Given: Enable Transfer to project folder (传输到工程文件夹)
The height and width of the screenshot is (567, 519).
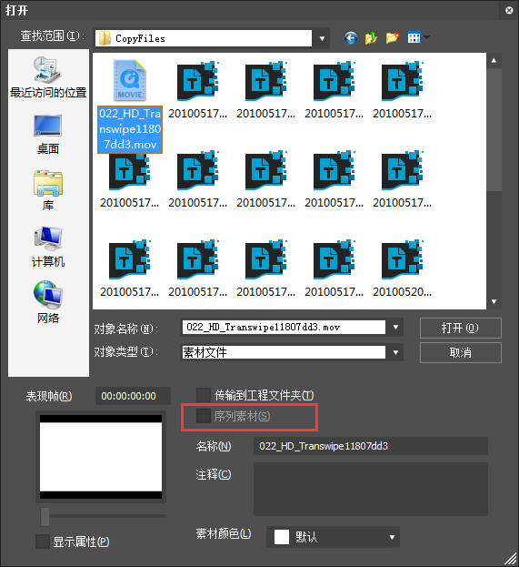Looking at the screenshot, I should 204,395.
